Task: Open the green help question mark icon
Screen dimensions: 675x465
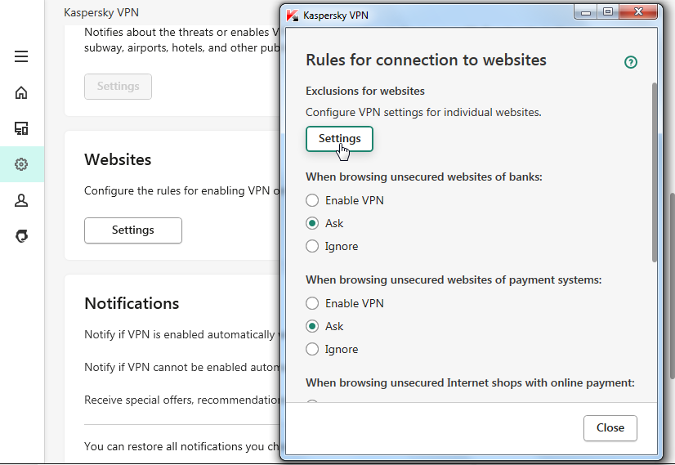Action: point(630,62)
